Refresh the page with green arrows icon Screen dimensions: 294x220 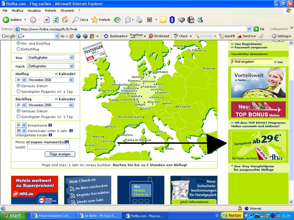(56, 20)
